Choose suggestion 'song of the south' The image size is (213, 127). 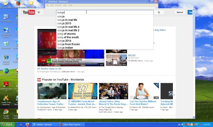tap(105, 37)
